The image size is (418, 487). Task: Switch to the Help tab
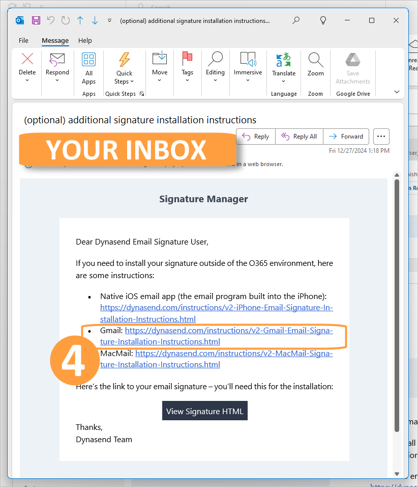tap(85, 40)
